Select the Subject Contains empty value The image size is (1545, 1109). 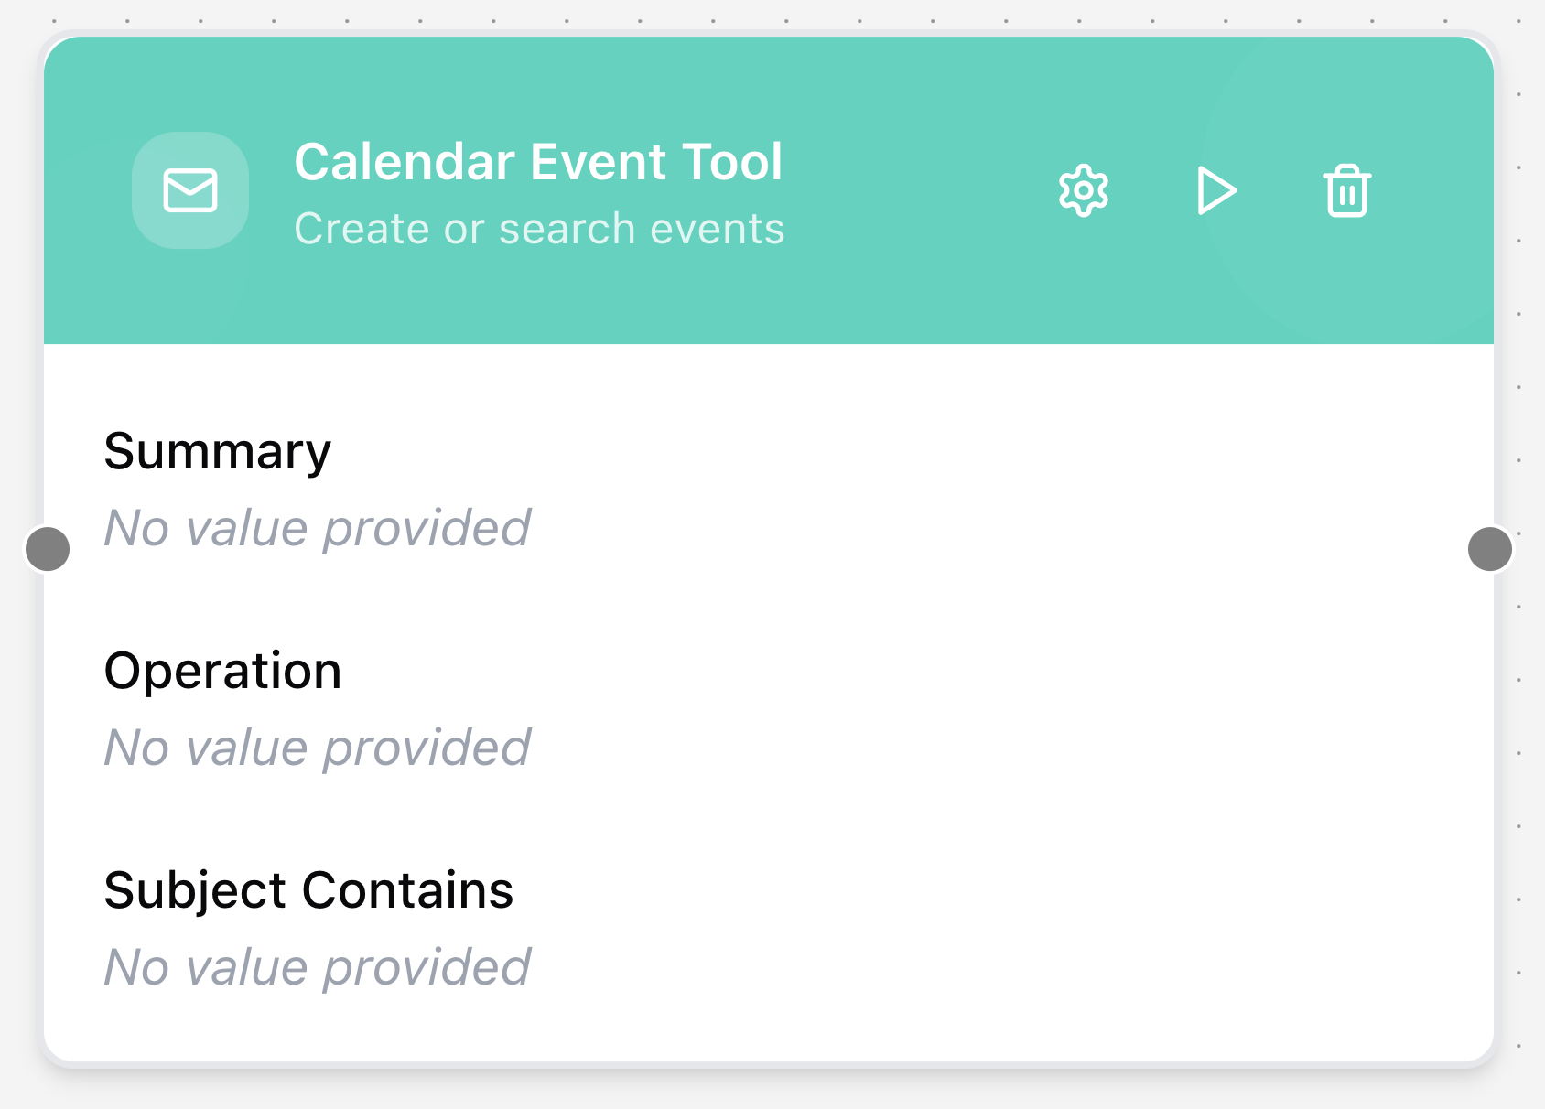pos(317,967)
